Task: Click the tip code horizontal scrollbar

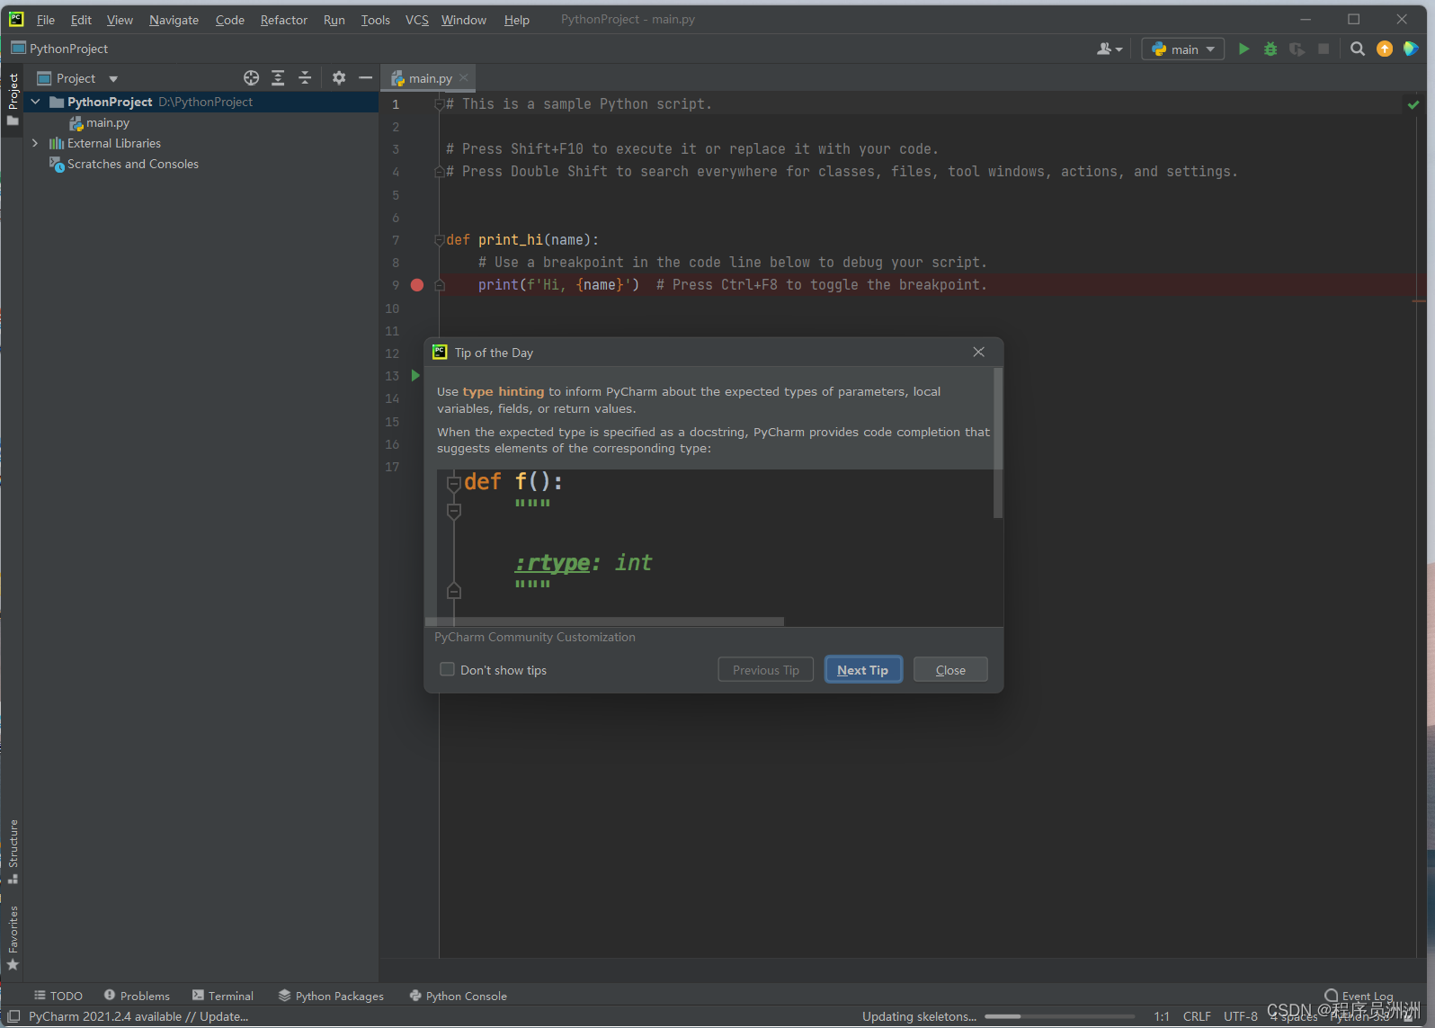Action: point(604,621)
